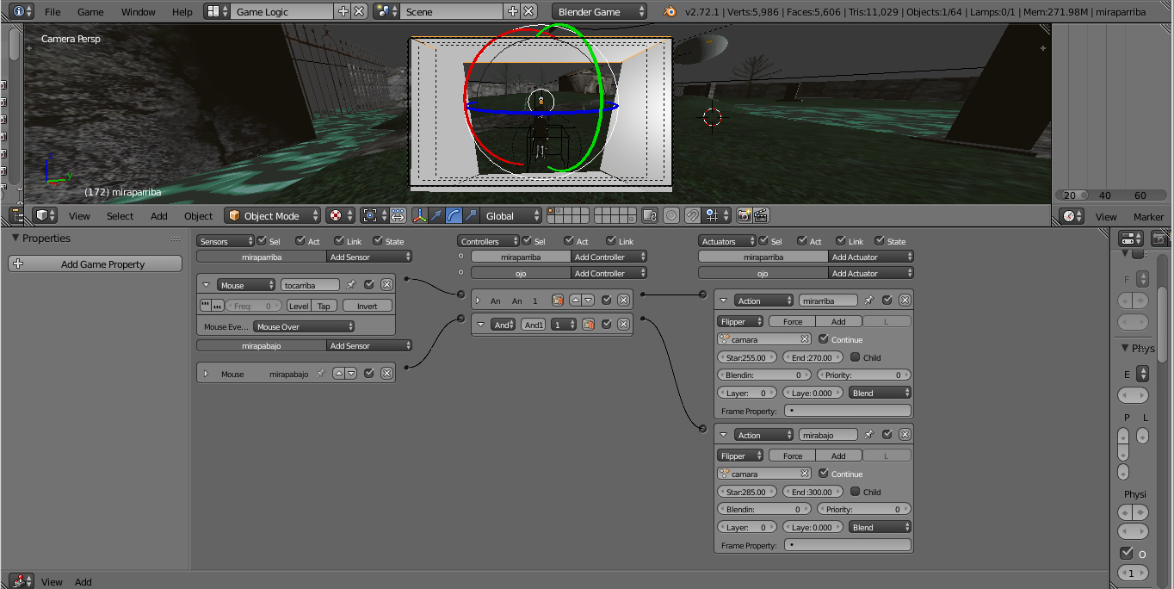This screenshot has height=589, width=1174.
Task: Clear camara action in mirarriba actuator
Action: tap(805, 339)
